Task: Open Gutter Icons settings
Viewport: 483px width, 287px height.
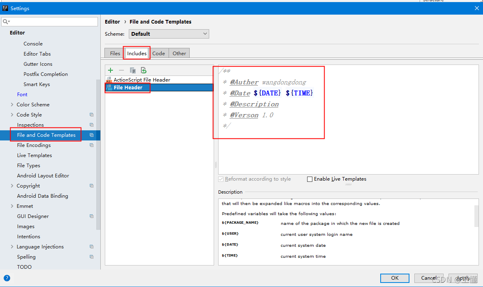Action: click(38, 64)
